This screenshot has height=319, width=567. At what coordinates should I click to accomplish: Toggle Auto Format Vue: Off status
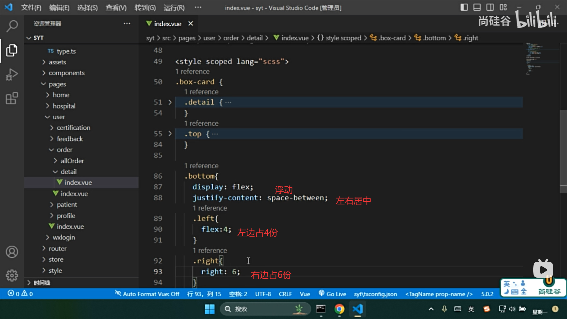click(x=147, y=294)
